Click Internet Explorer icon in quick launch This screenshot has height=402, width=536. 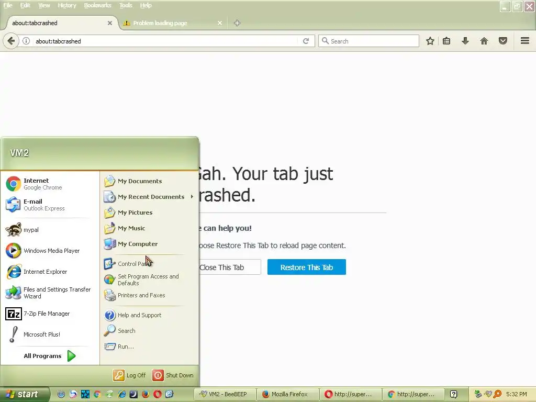121,394
